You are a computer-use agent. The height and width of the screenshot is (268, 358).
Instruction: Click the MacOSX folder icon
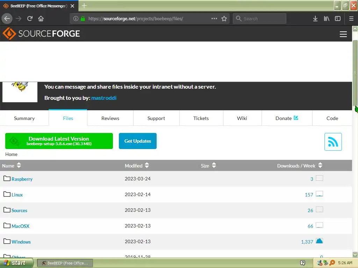point(7,226)
